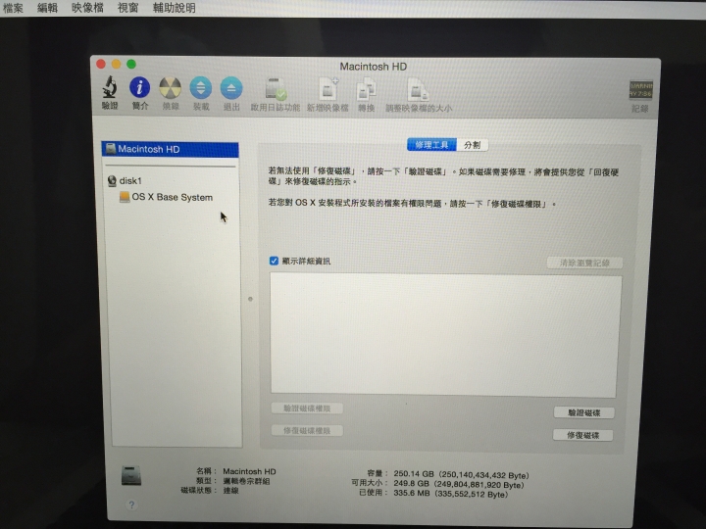The height and width of the screenshot is (529, 706).
Task: Click the 修復磁碟 button
Action: click(x=582, y=435)
